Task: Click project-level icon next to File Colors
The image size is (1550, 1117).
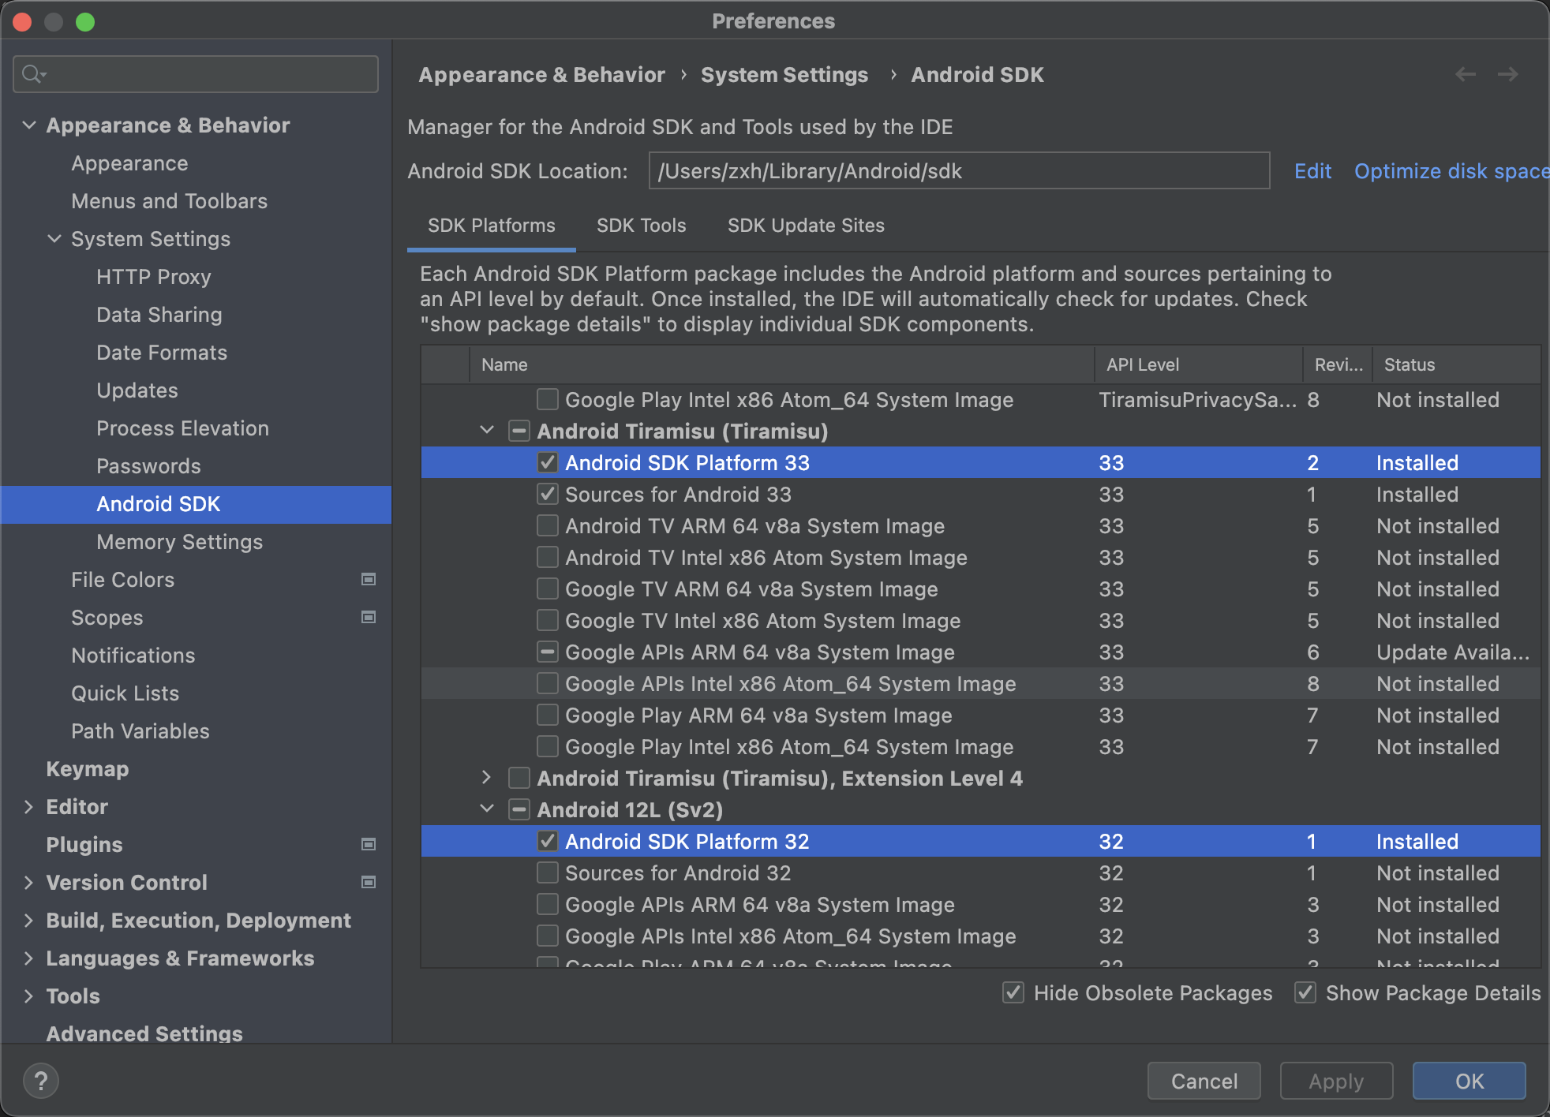Action: tap(368, 580)
